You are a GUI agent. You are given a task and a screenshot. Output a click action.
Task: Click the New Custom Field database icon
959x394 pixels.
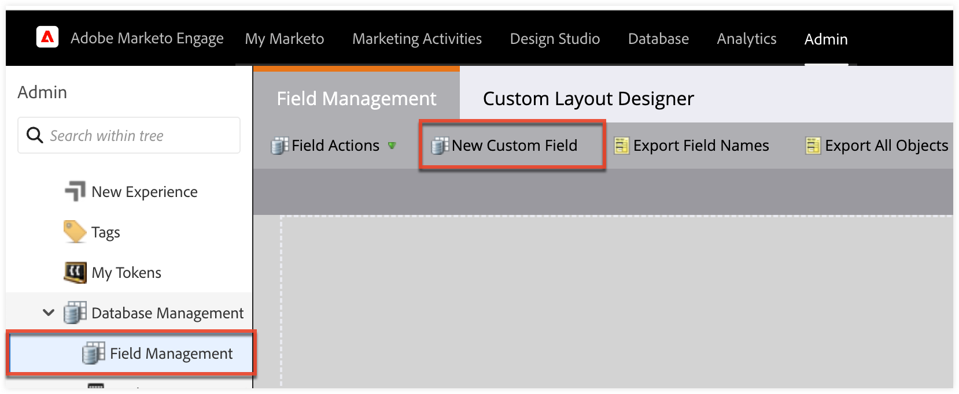coord(440,145)
